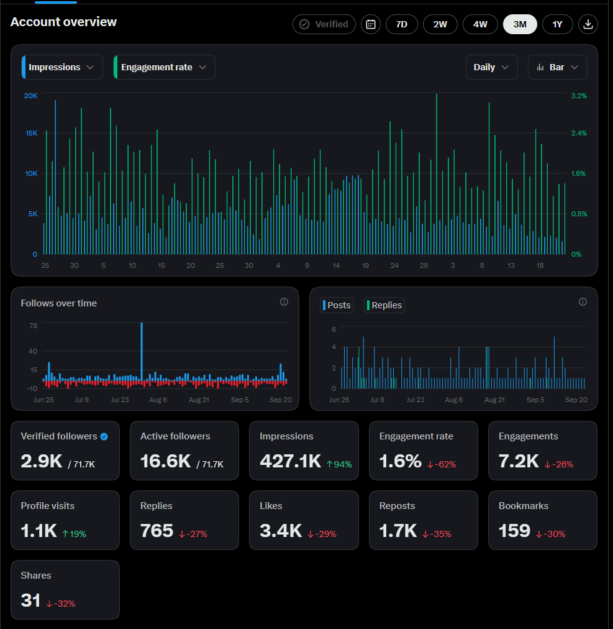The height and width of the screenshot is (629, 613).
Task: Click the info icon in the Posts Replies panel
Action: click(x=583, y=302)
